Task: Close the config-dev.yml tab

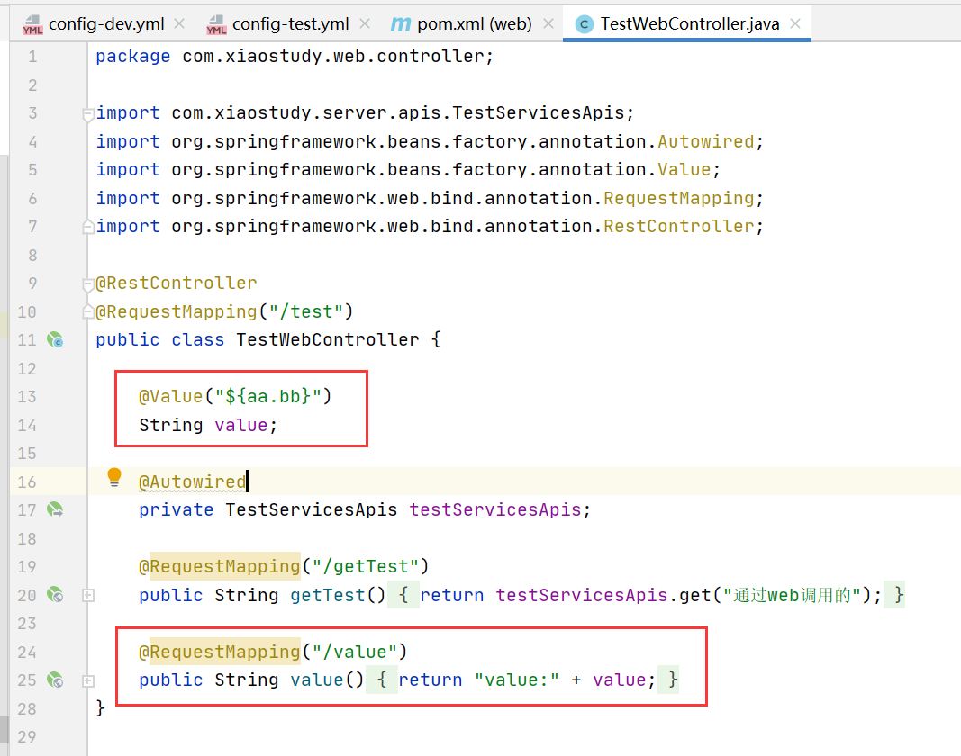Action: (x=179, y=23)
